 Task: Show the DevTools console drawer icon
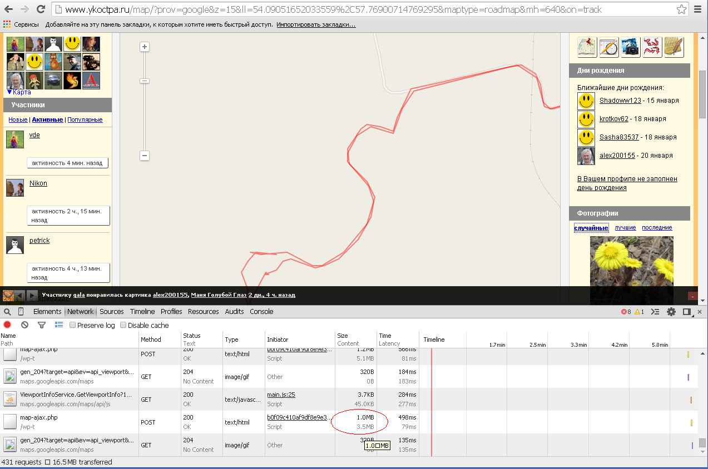pos(656,312)
